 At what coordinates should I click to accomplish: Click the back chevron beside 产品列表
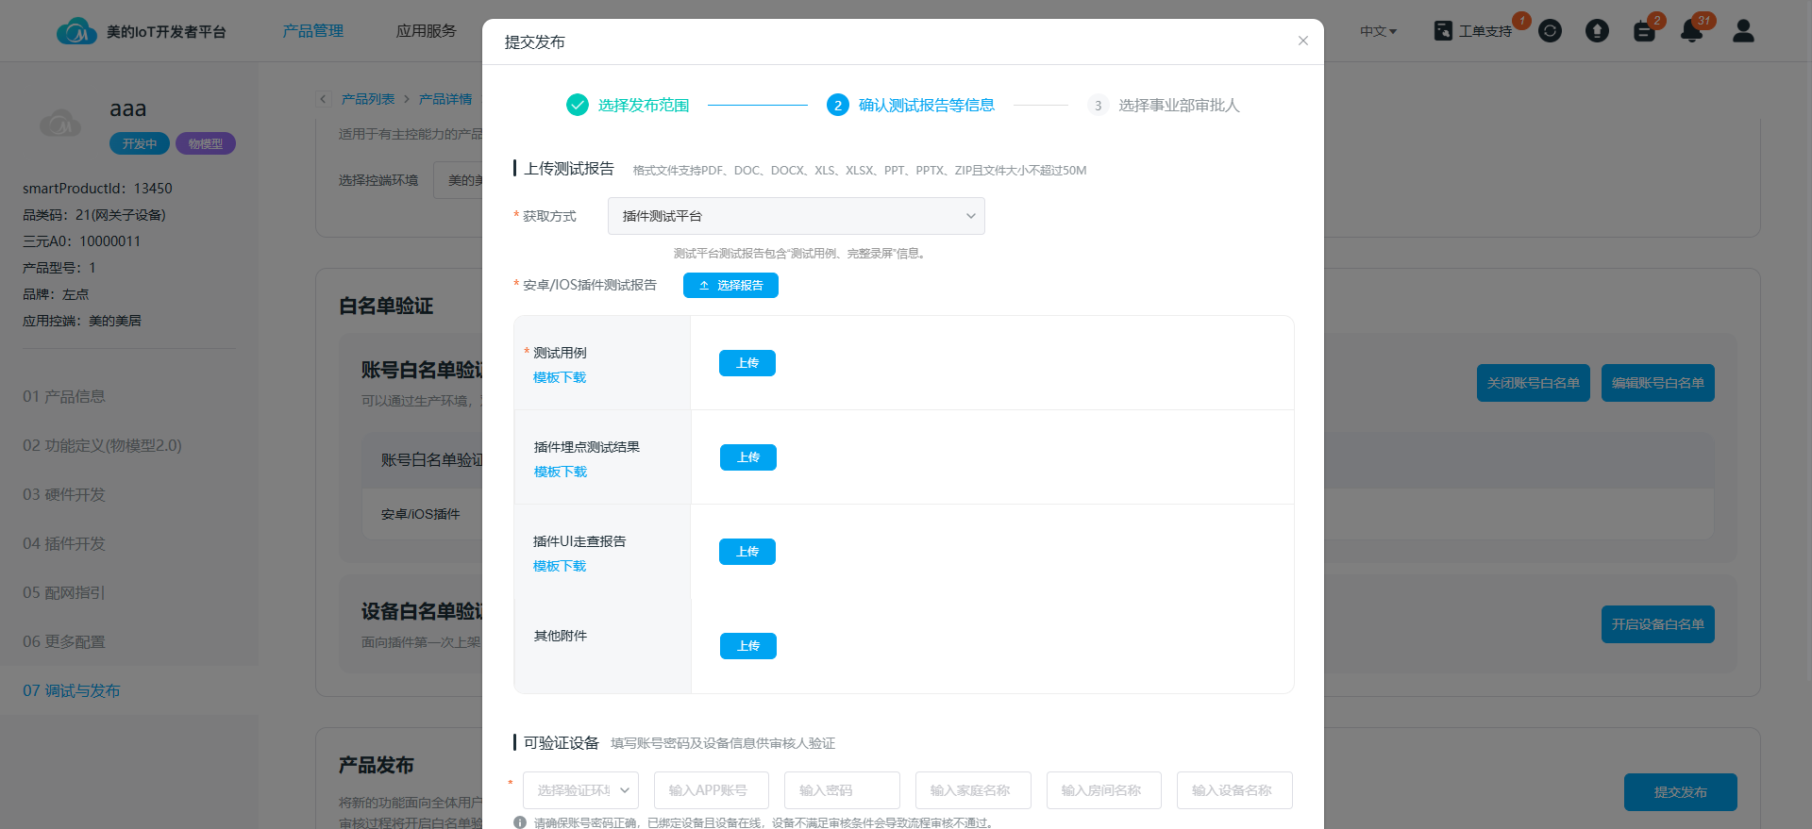point(324,99)
